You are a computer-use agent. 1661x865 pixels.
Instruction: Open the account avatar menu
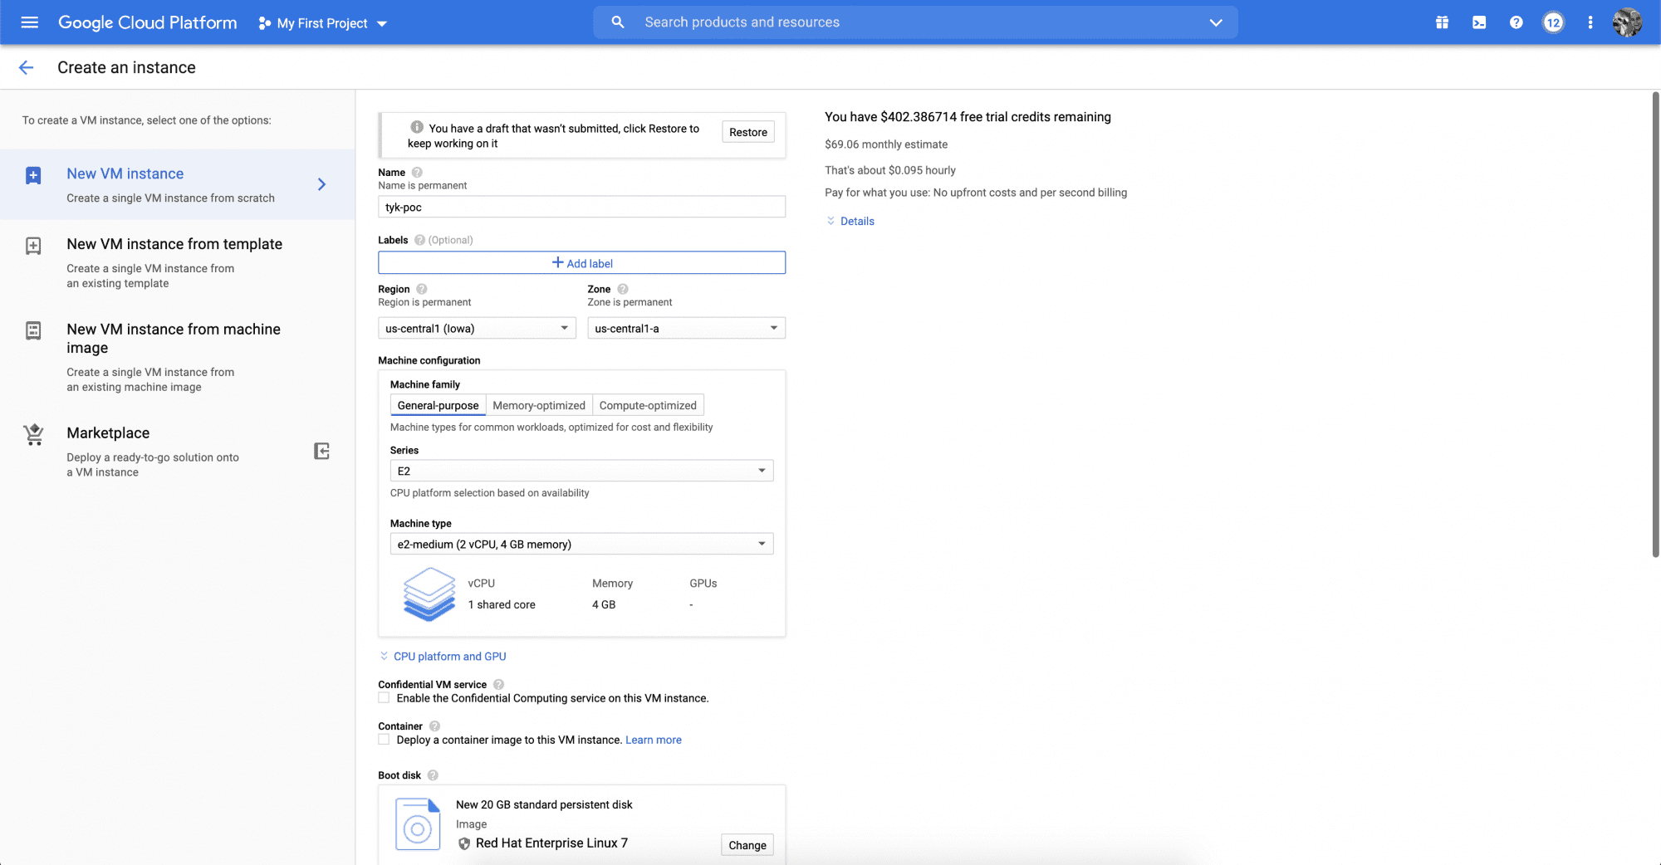(1626, 22)
